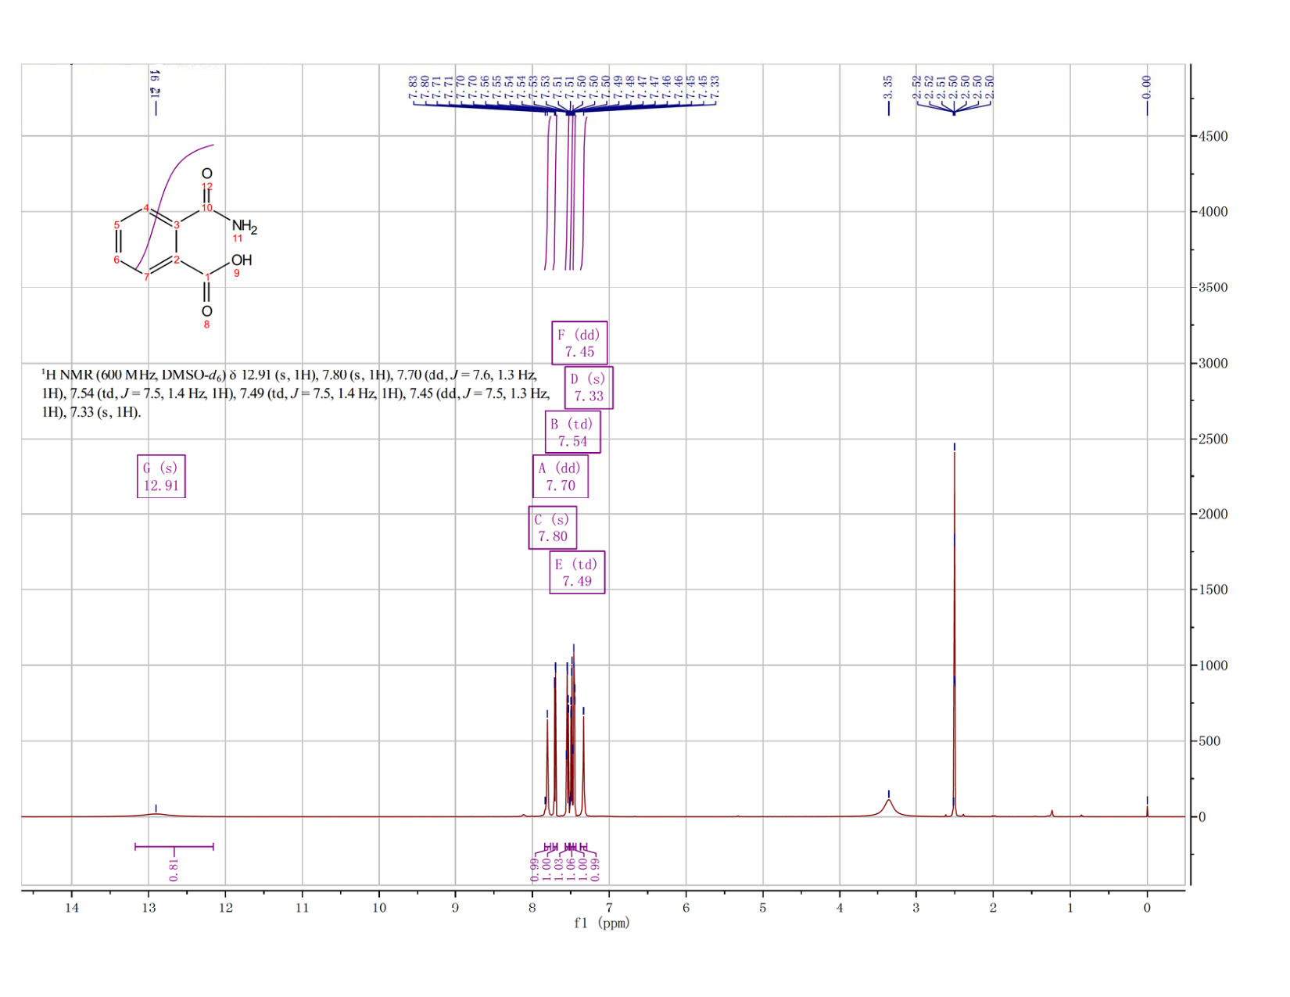Select multiplet box B (td) 7.54
This screenshot has width=1290, height=997.
click(x=572, y=432)
